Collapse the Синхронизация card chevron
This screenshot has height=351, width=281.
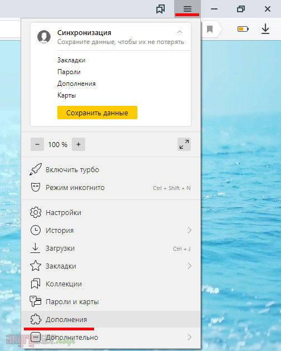coord(180,32)
